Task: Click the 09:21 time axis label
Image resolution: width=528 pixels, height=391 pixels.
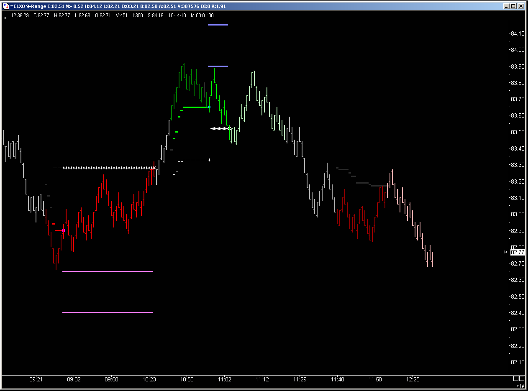Action: (36, 380)
